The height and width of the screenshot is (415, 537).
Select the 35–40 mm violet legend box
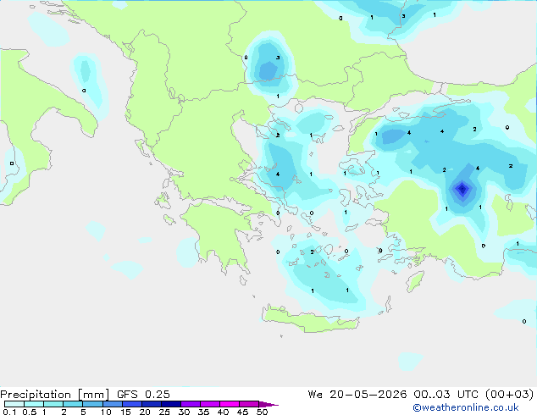point(209,404)
